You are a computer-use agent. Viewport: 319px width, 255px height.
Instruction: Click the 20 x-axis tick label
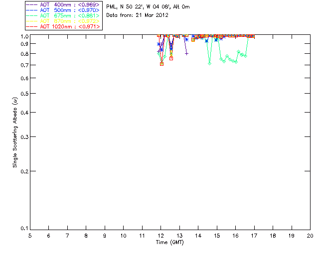[310, 236]
